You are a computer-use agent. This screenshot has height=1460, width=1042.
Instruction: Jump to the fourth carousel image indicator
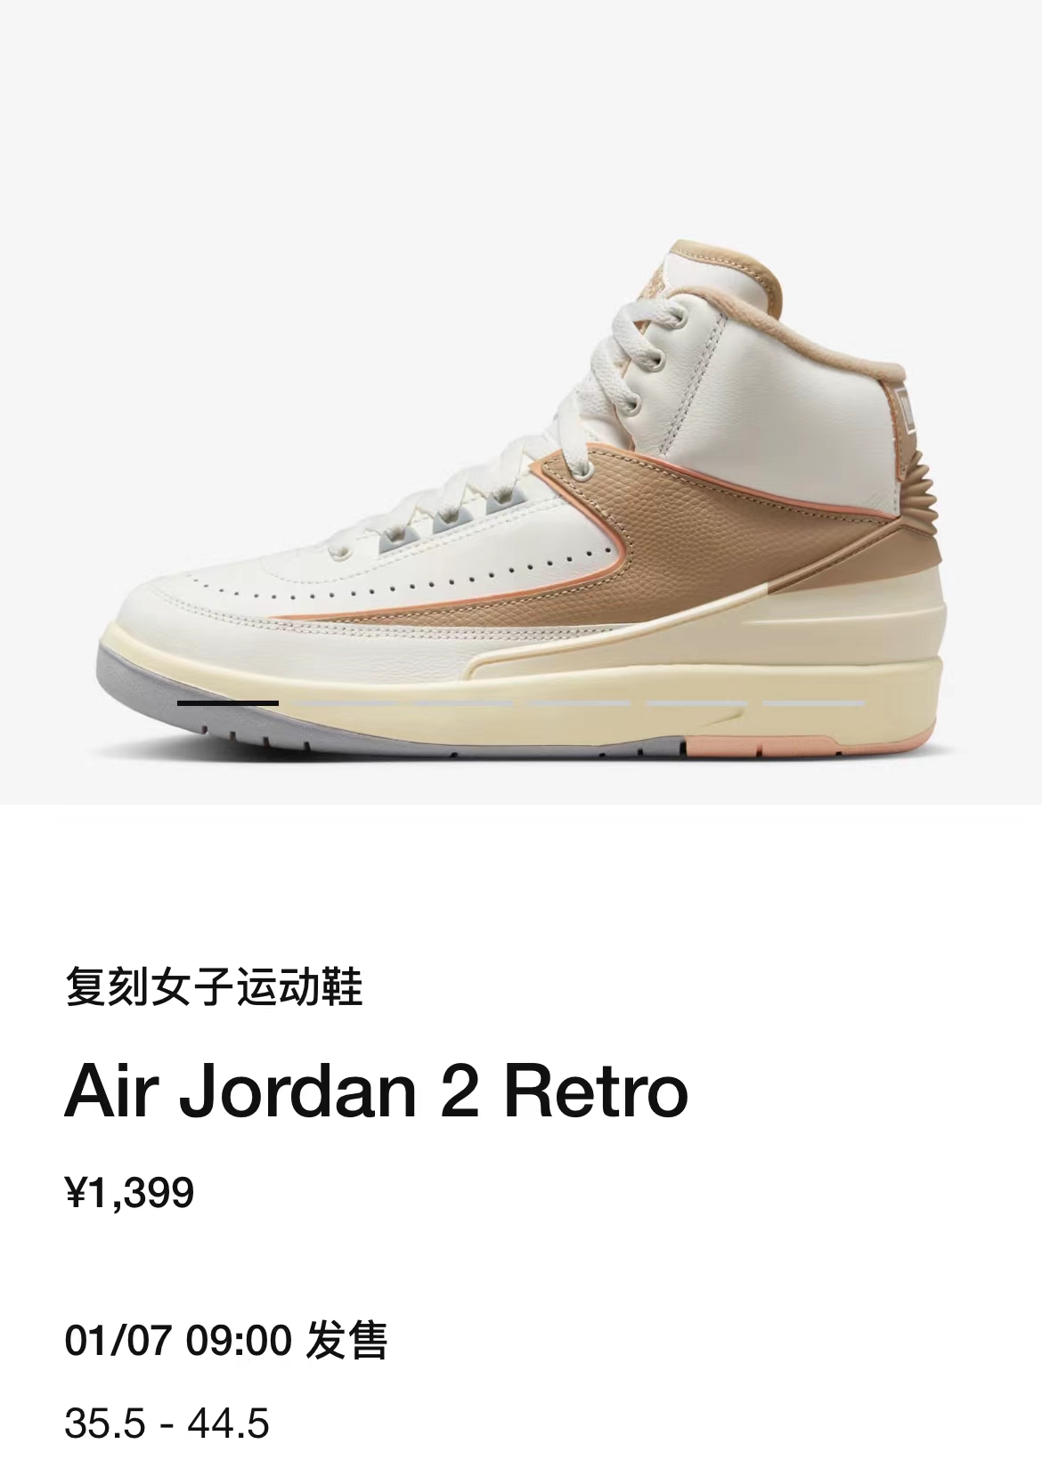pyautogui.click(x=579, y=703)
